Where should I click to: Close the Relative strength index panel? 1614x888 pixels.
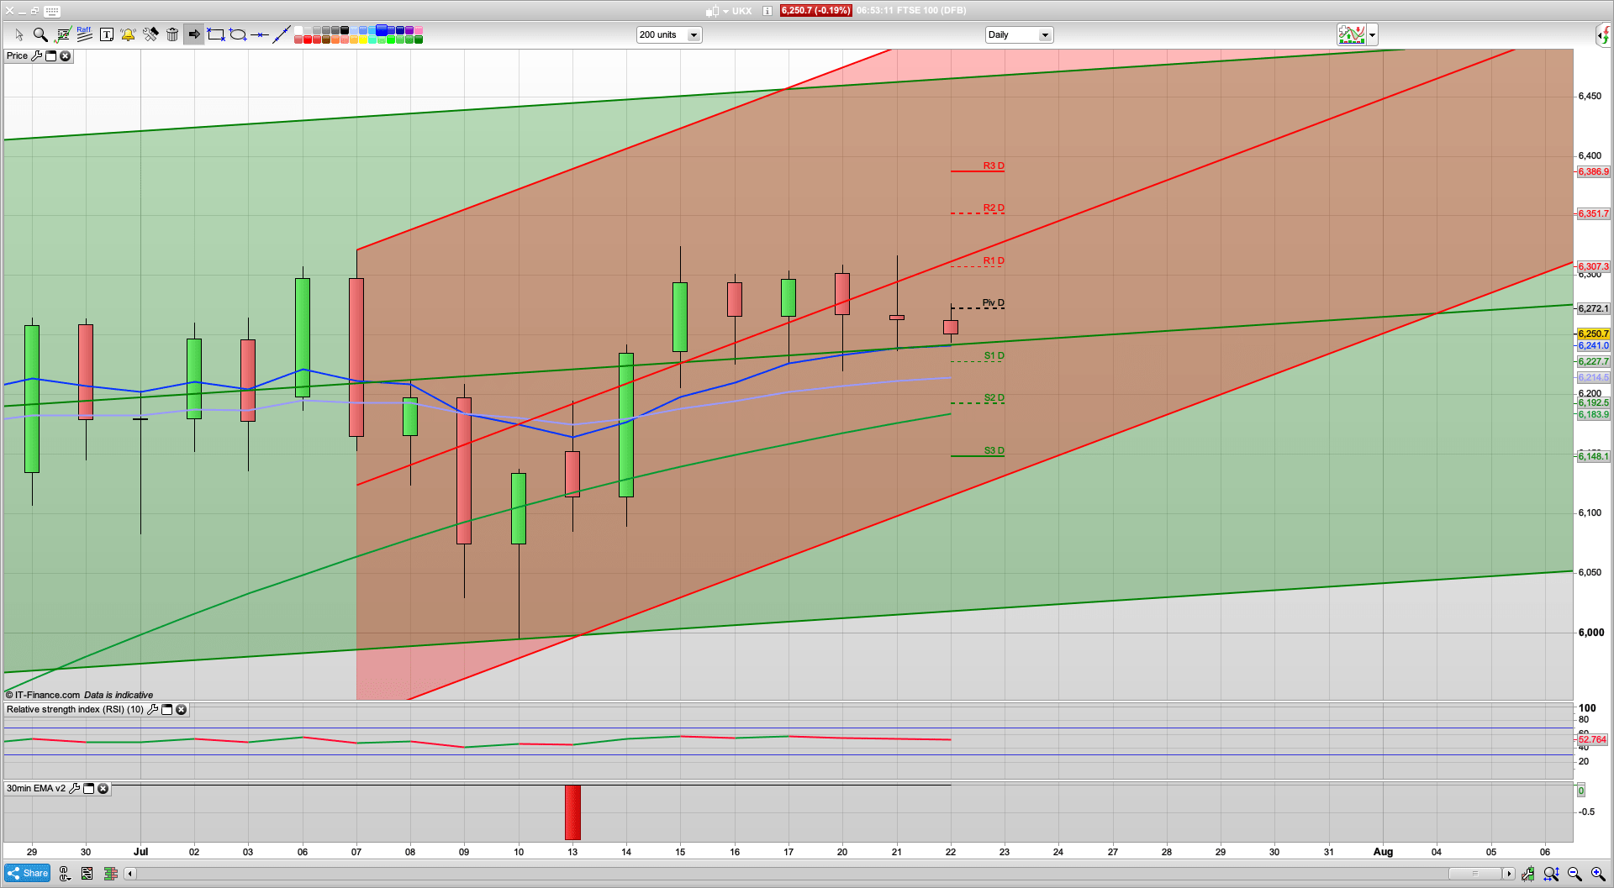[x=182, y=710]
